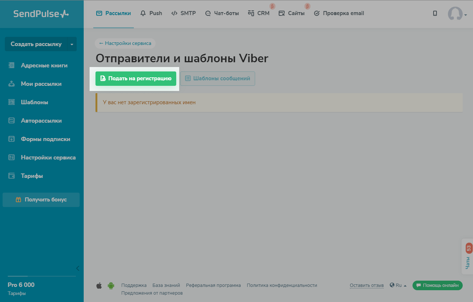
Task: Open the Push notifications section
Action: [151, 13]
